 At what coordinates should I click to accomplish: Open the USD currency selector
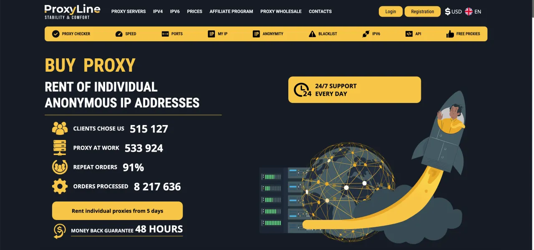tap(453, 12)
